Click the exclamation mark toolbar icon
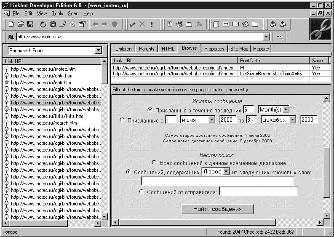 tap(152, 24)
